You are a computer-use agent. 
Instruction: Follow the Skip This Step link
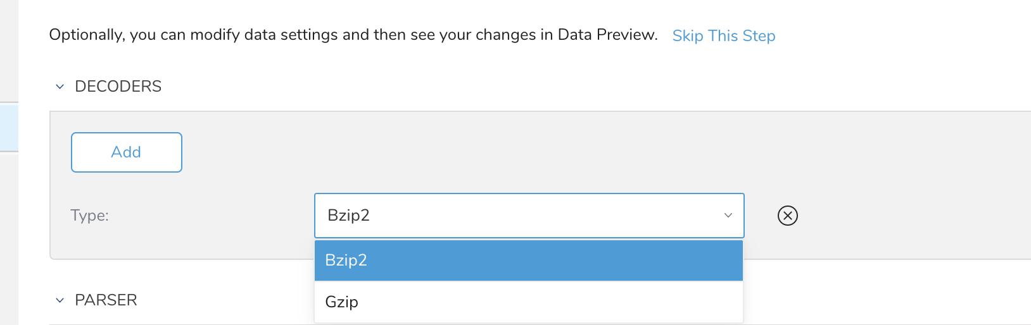coord(723,35)
